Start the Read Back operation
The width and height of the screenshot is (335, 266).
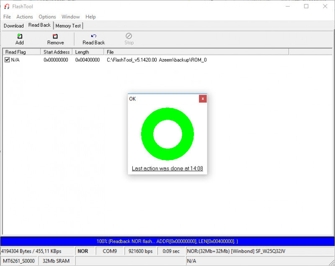(x=93, y=39)
